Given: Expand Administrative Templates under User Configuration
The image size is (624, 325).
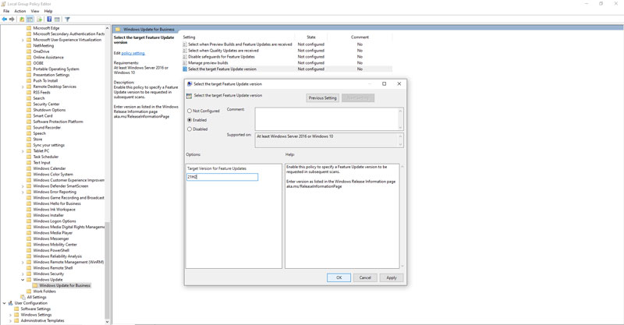Looking at the screenshot, I should [10, 320].
